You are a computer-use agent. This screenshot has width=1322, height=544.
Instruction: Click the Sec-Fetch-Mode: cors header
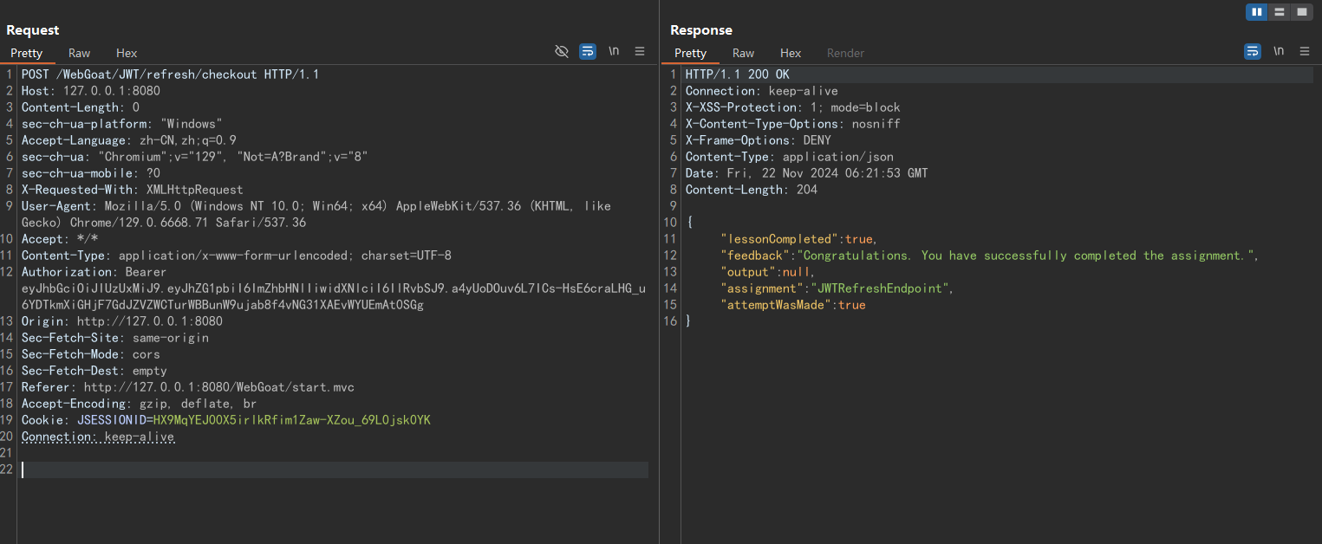point(91,354)
